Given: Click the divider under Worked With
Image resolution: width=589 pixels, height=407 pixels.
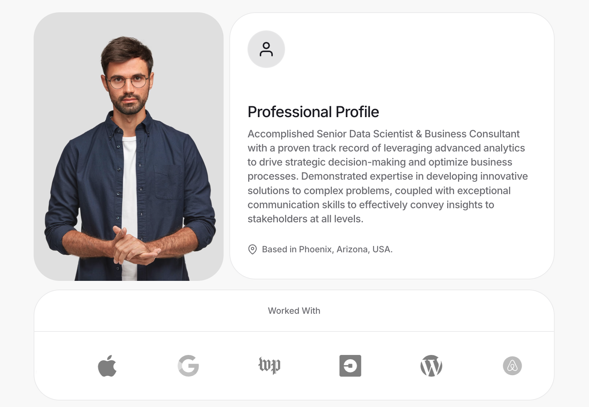Looking at the screenshot, I should [294, 329].
